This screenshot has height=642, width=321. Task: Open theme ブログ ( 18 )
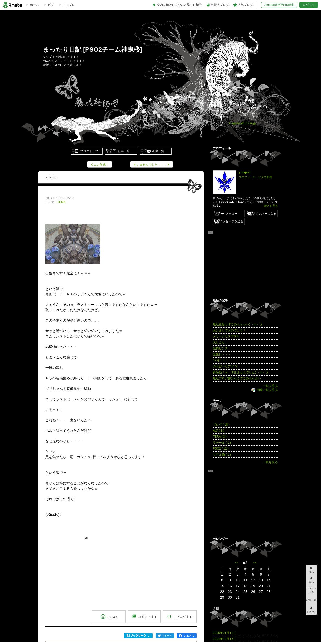[x=221, y=425]
